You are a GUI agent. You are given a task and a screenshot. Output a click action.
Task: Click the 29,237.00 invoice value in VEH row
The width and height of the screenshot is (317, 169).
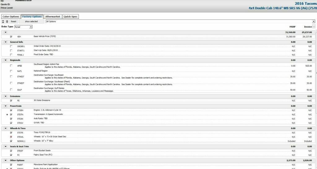coord(307,37)
